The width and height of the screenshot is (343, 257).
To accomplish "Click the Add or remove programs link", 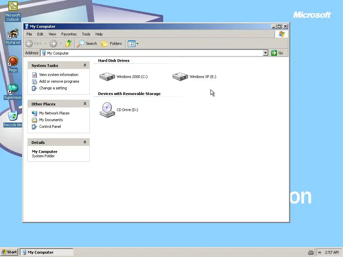I will tap(59, 82).
